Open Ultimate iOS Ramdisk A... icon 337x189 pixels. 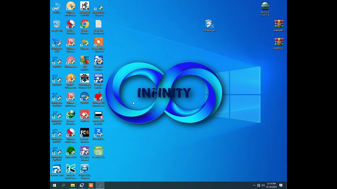98,99
